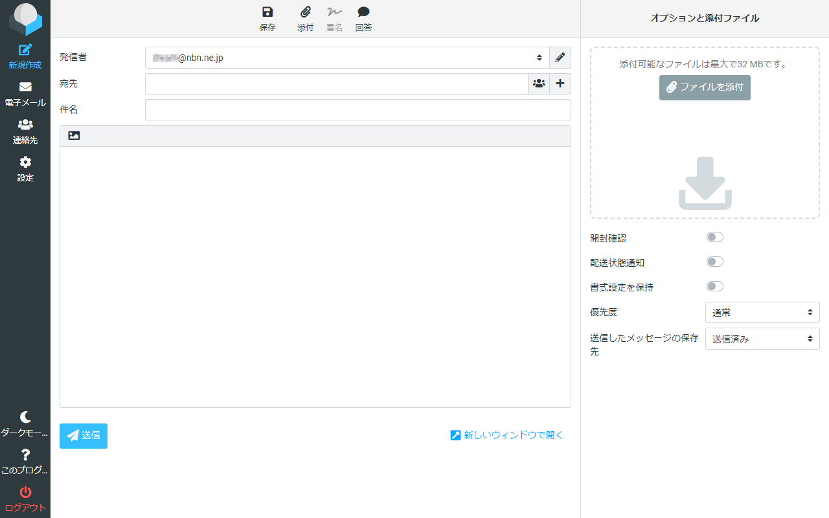The height and width of the screenshot is (518, 829).
Task: Click the 優先度 label
Action: [x=604, y=312]
